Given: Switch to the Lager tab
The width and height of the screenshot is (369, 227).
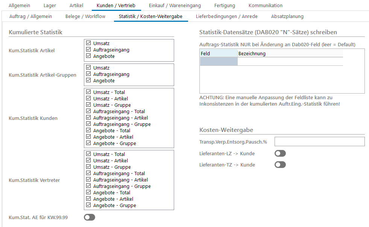Looking at the screenshot, I should point(50,5).
